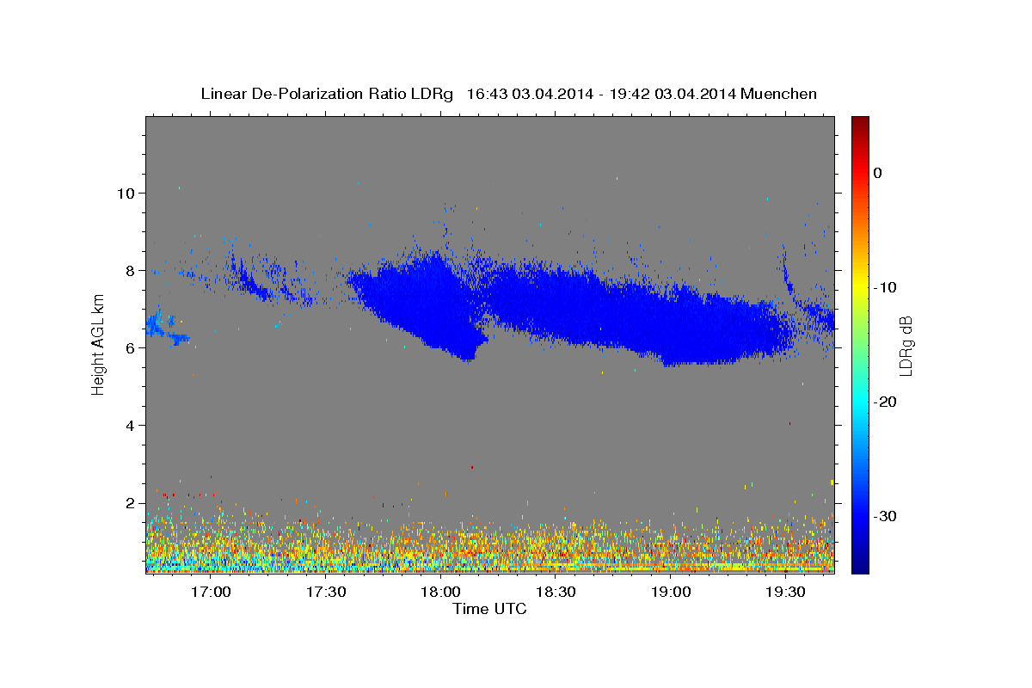Click the plot title 'Linear De-Polarization Ratio LDRg'

pyautogui.click(x=327, y=94)
